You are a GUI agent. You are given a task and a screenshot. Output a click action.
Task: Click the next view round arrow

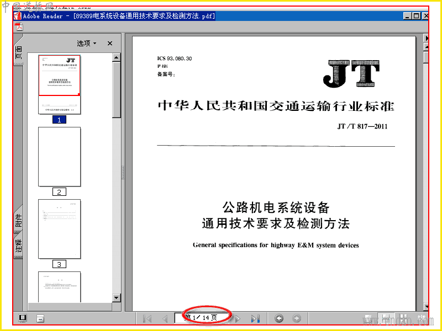[x=297, y=318]
